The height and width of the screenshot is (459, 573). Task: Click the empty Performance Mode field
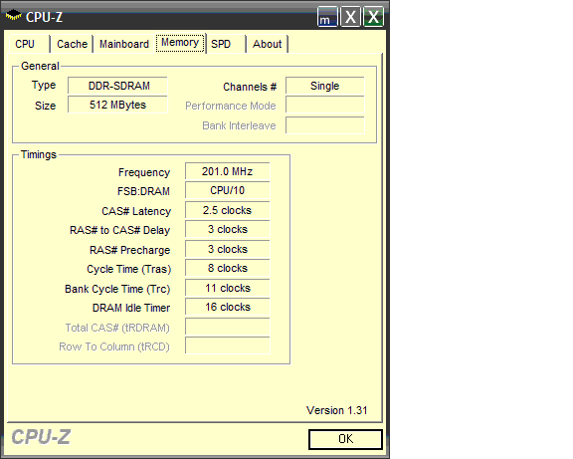pyautogui.click(x=325, y=106)
